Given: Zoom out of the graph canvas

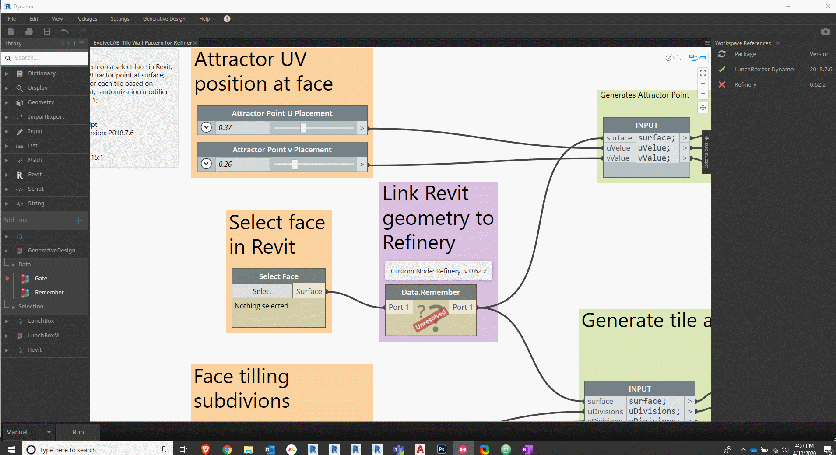Looking at the screenshot, I should 703,94.
